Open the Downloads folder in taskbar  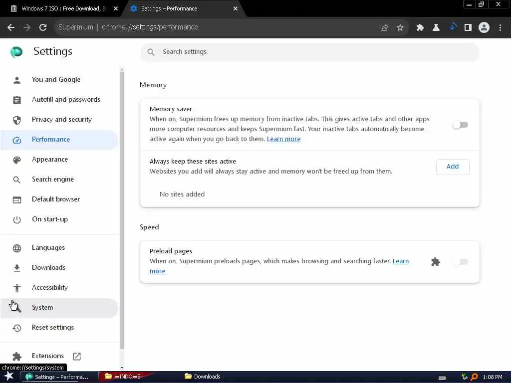click(x=203, y=377)
